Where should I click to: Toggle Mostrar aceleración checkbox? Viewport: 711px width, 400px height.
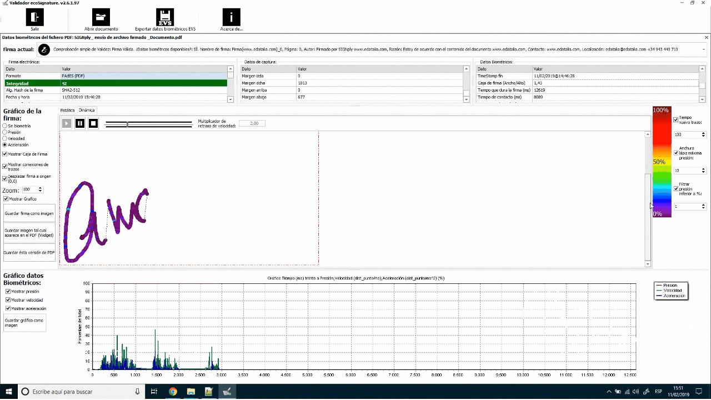point(8,308)
